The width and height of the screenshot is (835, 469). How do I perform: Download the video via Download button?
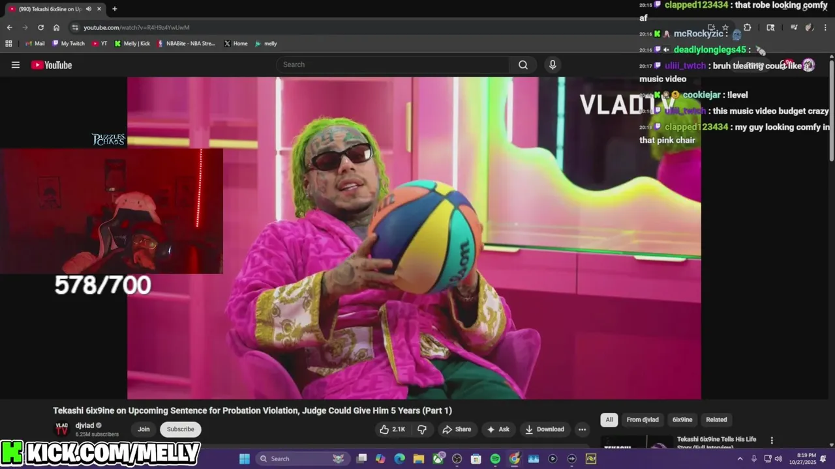click(545, 429)
